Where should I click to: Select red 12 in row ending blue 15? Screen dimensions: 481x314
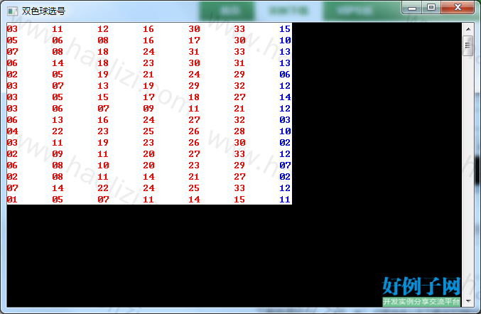tap(103, 29)
